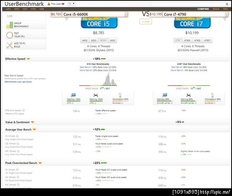This screenshot has width=232, height=196.
Task: Click info icon beside Core i5 Desktop UFO
Action: [x=73, y=103]
